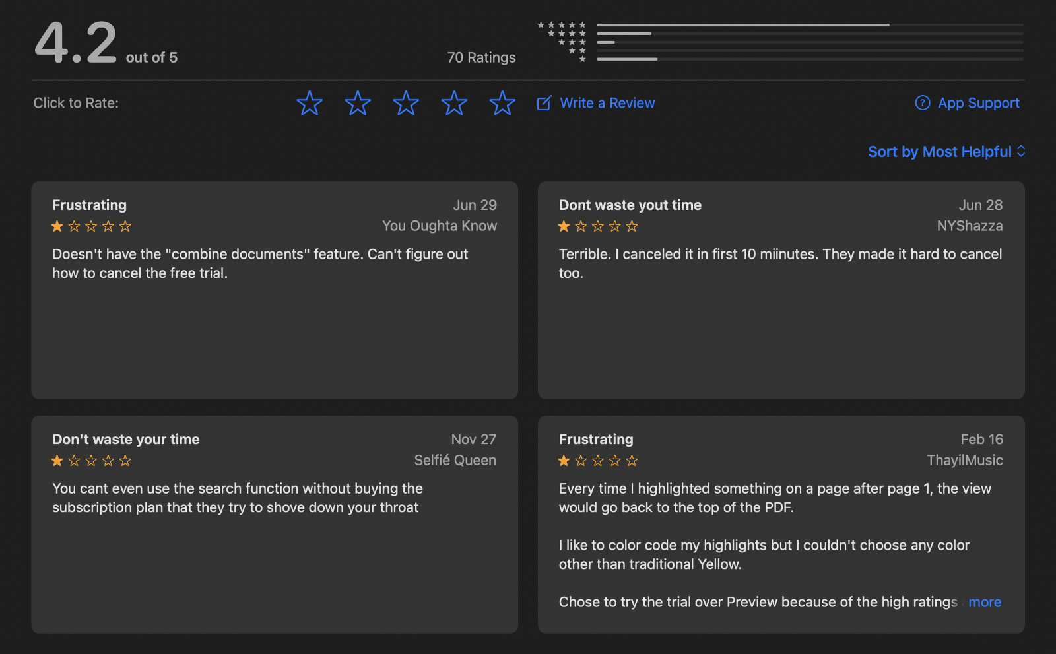Select the review by NYShazza
This screenshot has height=654, width=1056.
click(x=781, y=290)
